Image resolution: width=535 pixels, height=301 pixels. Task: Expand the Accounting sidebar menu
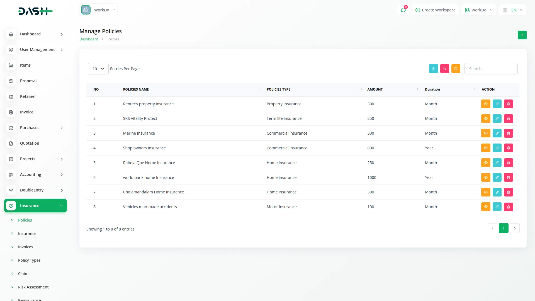click(30, 174)
